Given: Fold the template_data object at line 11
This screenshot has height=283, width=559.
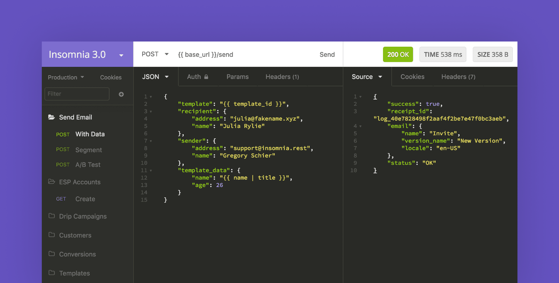Looking at the screenshot, I should point(151,171).
